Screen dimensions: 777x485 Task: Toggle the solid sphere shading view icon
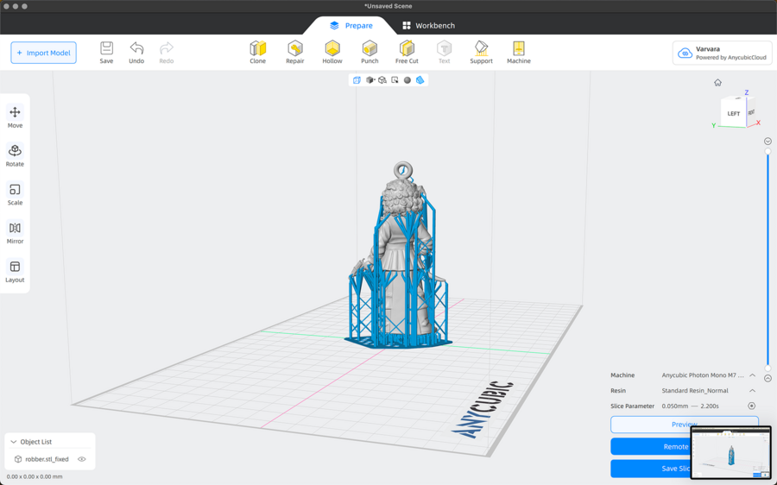coord(407,80)
